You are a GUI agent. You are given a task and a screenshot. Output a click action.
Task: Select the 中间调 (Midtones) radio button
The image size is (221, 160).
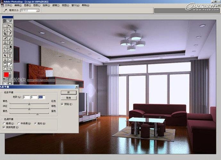point(19,123)
